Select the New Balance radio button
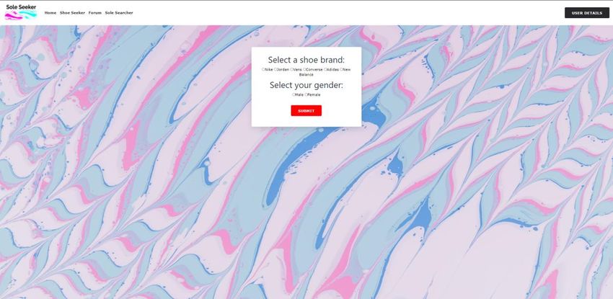 [x=341, y=69]
